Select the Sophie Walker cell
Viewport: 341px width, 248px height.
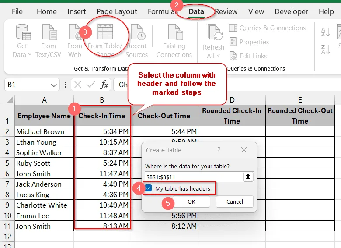[44, 152]
